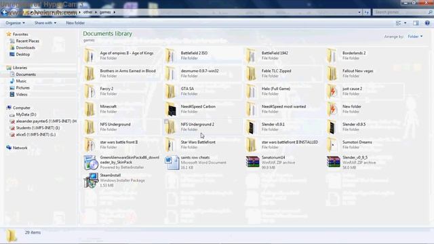The height and width of the screenshot is (244, 434).
Task: Click the saints row cheats Word document icon
Action: (172, 163)
